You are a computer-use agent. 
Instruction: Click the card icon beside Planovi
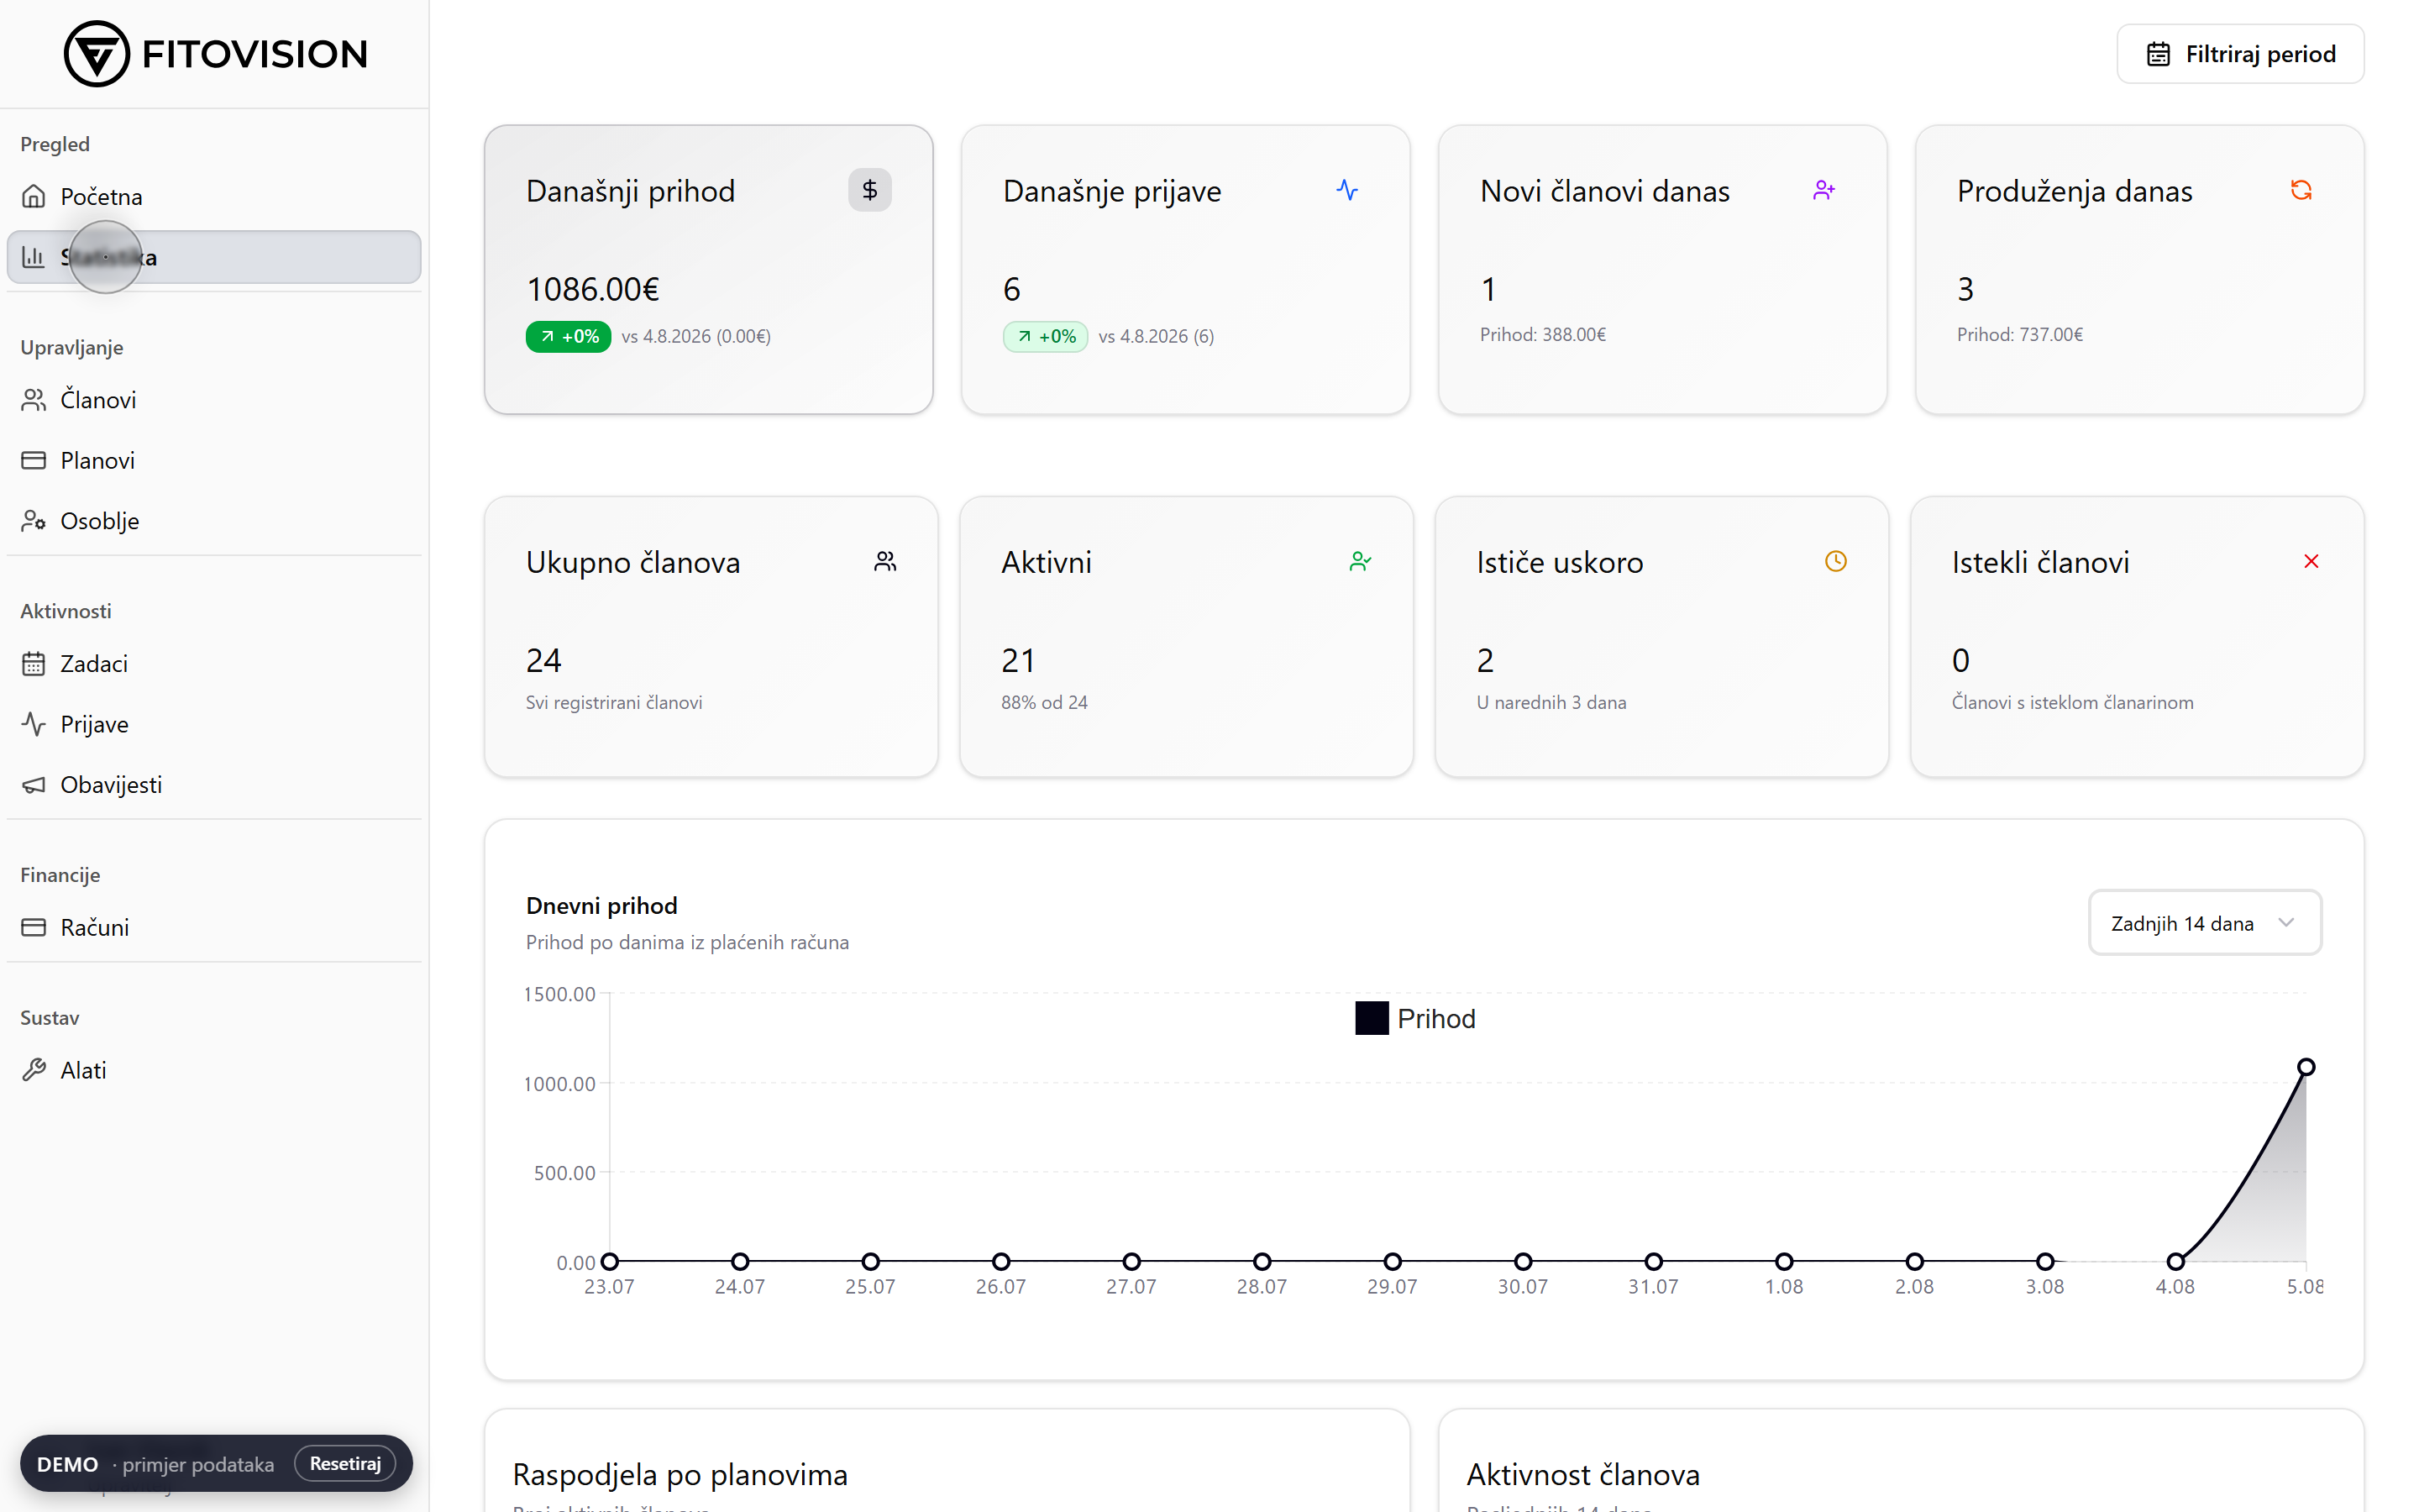click(34, 460)
